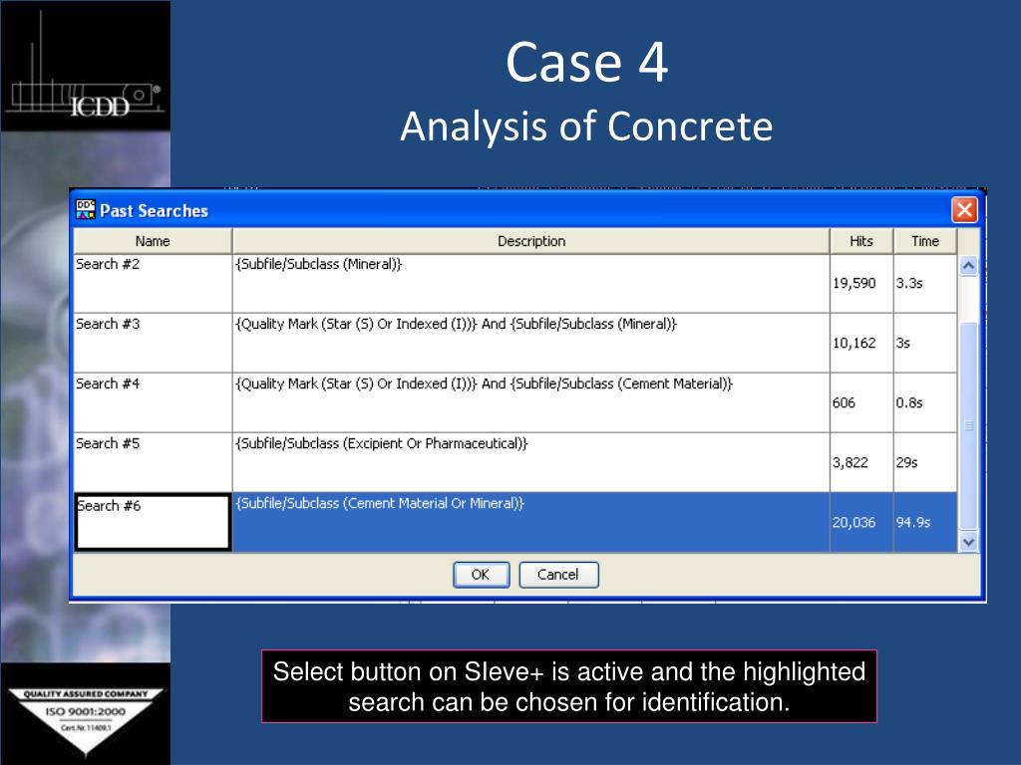The height and width of the screenshot is (765, 1021).
Task: Select the Search #2 row name
Action: tap(153, 283)
